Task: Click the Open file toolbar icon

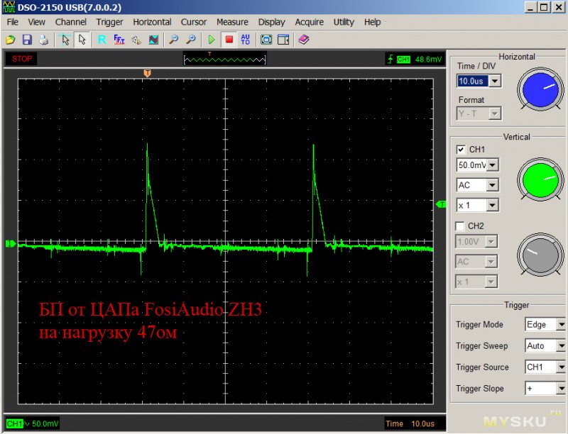Action: click(11, 40)
